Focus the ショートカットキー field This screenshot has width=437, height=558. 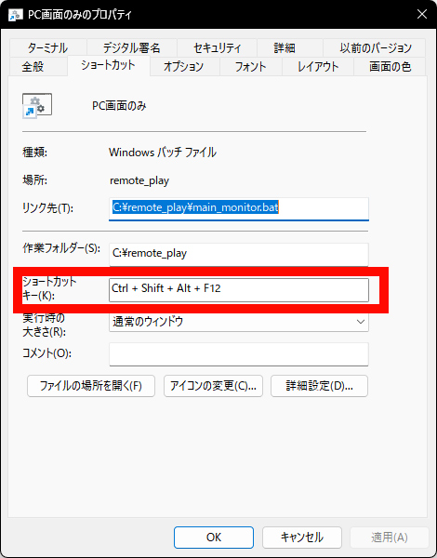(x=239, y=290)
